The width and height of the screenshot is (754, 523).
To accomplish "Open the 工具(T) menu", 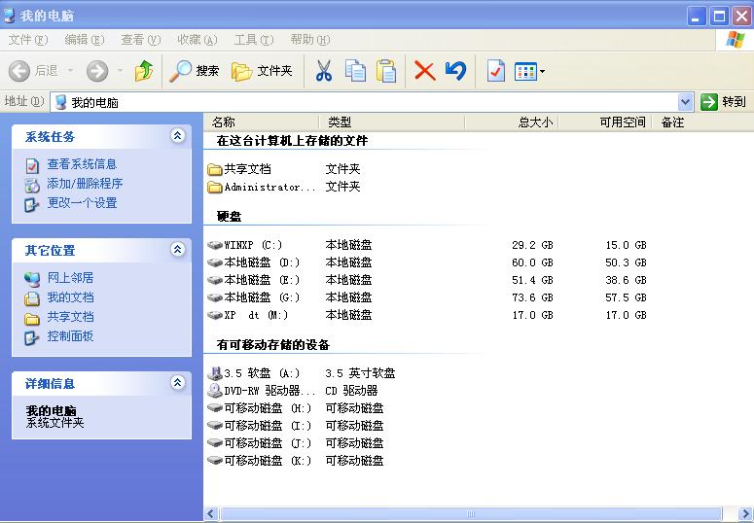I will tap(253, 40).
